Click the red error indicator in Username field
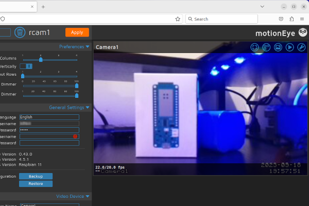The width and height of the screenshot is (309, 206). pyautogui.click(x=75, y=136)
